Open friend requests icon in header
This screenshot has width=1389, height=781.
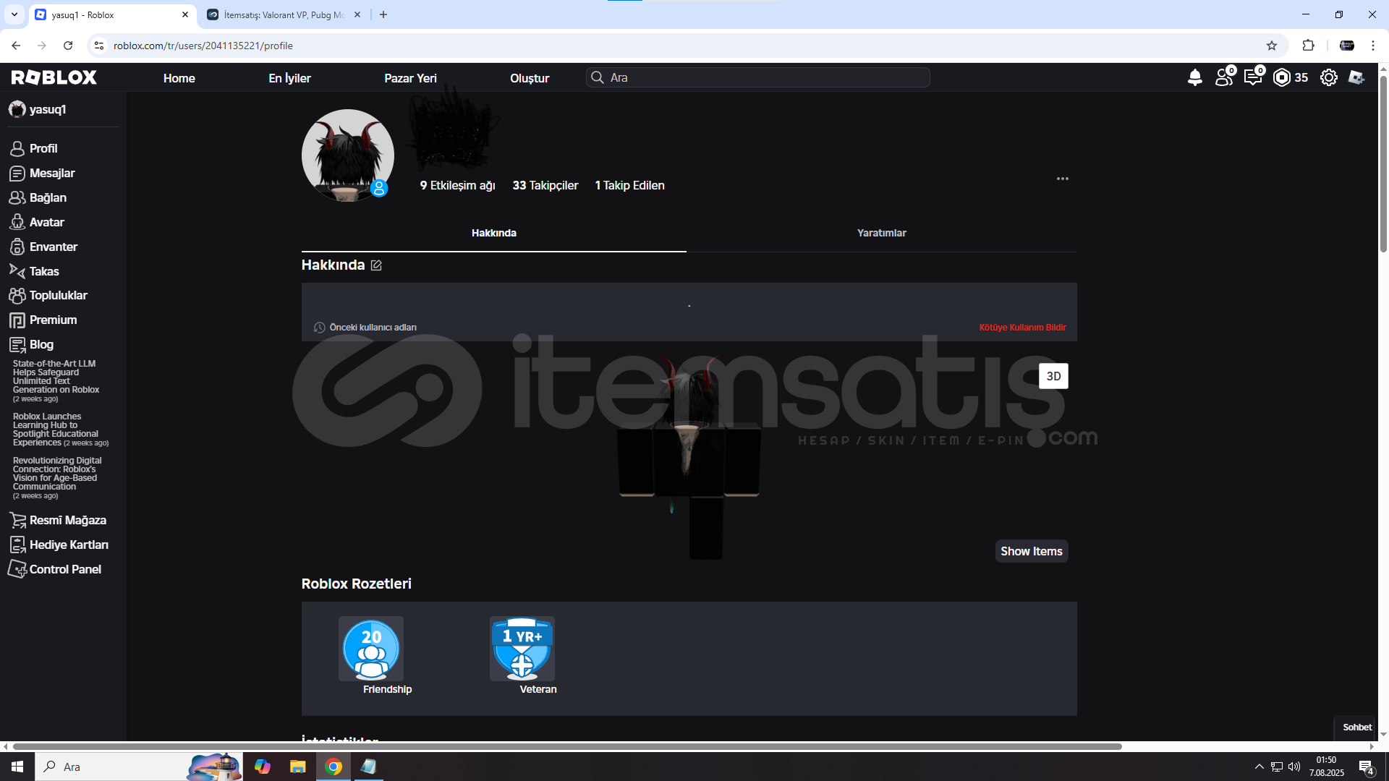(x=1225, y=77)
